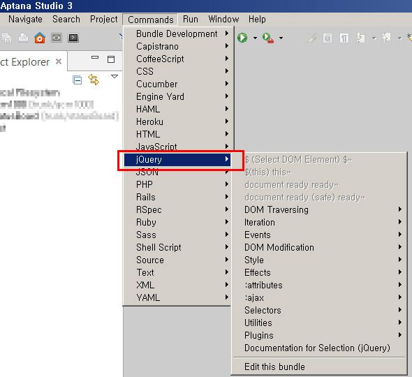
Task: Select the JavaScript menu entry
Action: (177, 147)
